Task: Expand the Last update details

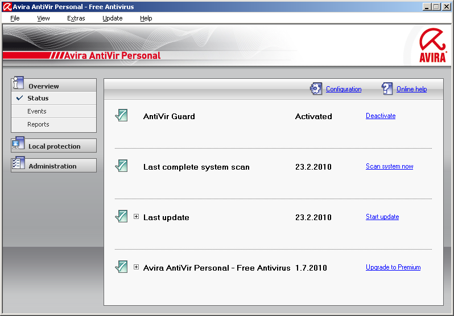Action: pyautogui.click(x=136, y=216)
